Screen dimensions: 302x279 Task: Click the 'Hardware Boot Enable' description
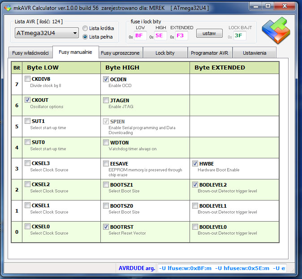click(x=219, y=170)
